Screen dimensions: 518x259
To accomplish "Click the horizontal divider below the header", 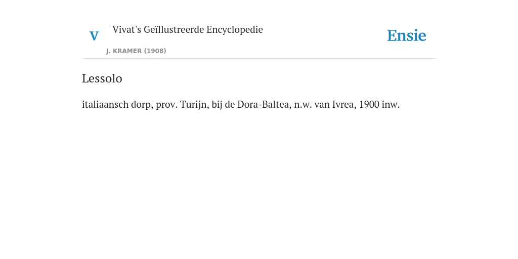I will pyautogui.click(x=259, y=59).
